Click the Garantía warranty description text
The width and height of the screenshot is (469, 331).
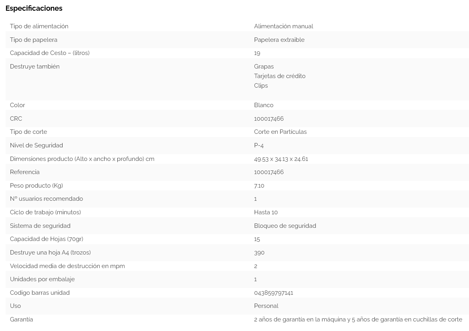[358, 319]
